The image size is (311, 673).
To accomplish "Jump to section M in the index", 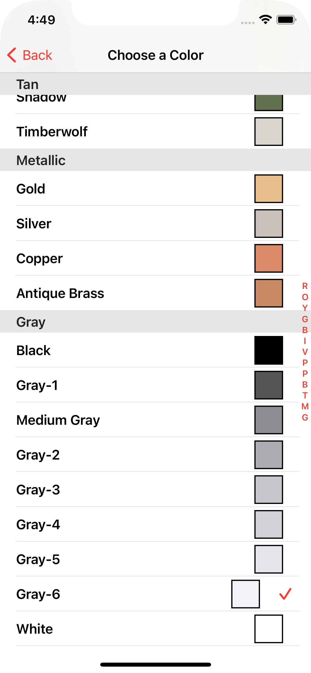I will (305, 406).
